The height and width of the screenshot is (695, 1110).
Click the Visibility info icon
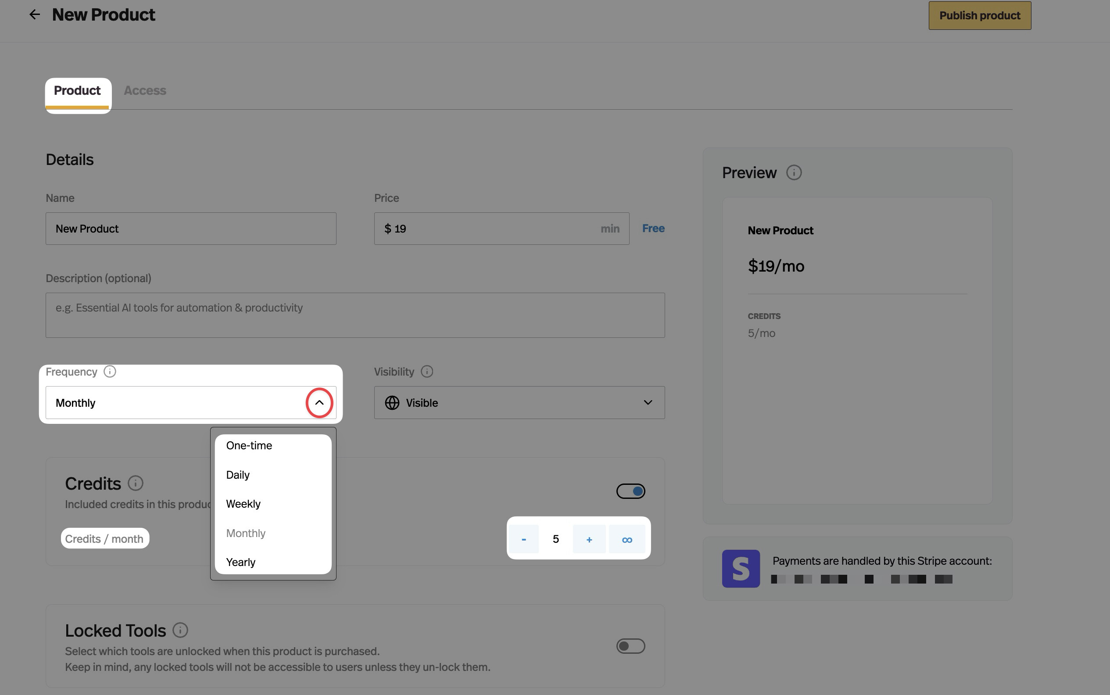point(426,371)
